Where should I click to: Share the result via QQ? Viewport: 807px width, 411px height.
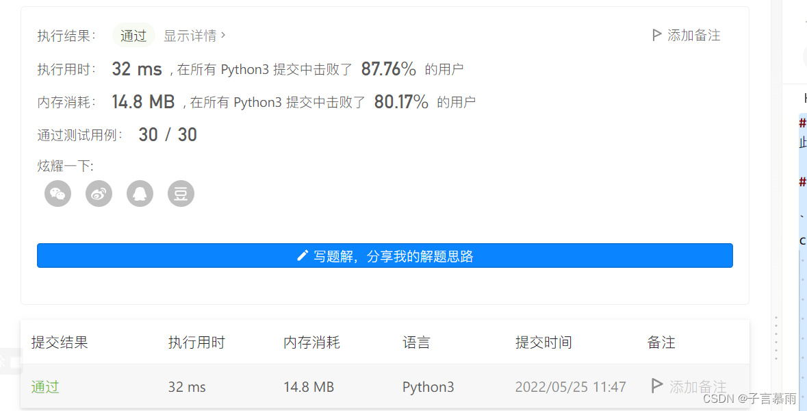click(x=140, y=193)
